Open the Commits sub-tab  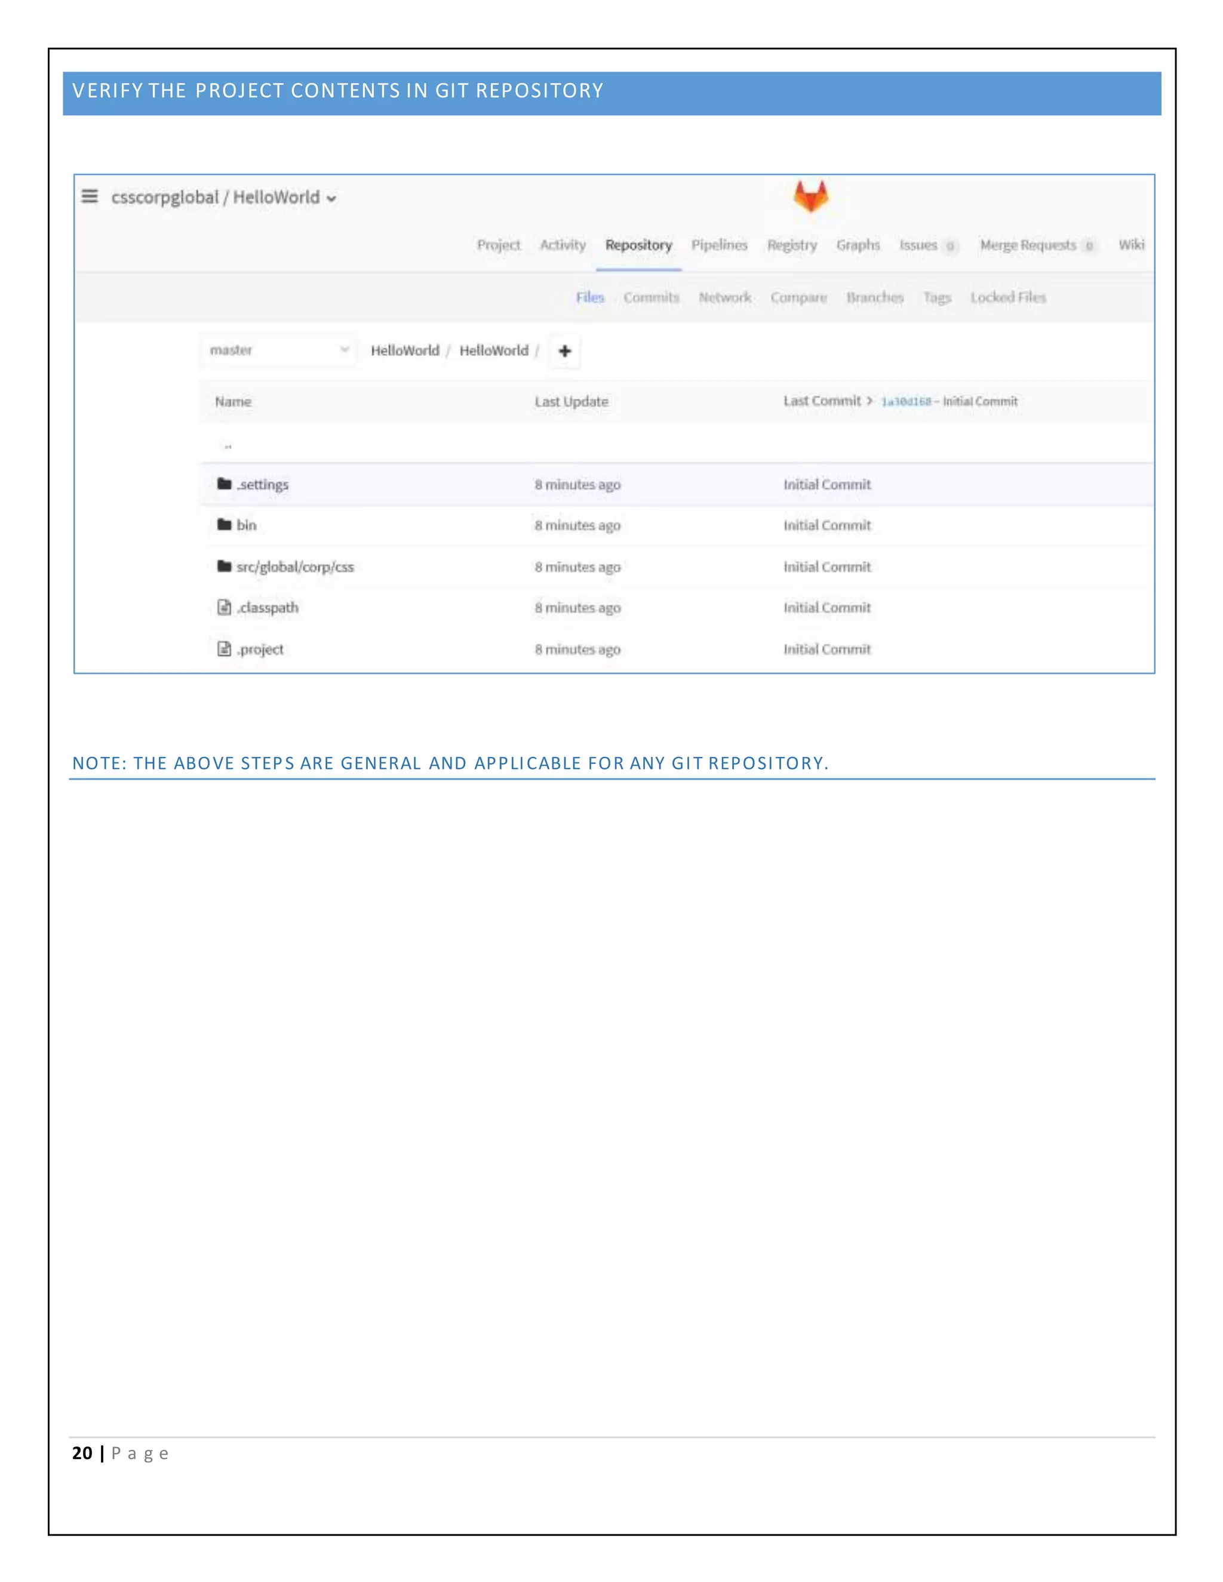pos(651,298)
